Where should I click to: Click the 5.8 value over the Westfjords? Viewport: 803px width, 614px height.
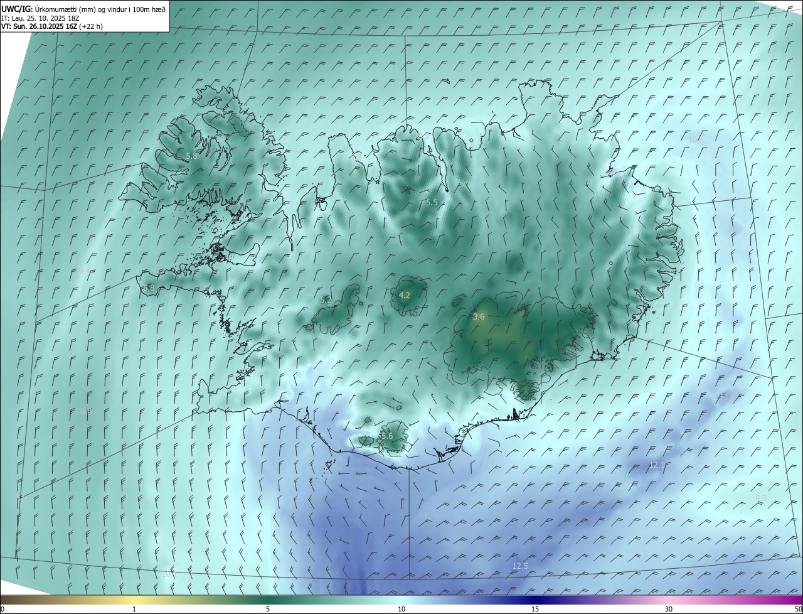tap(191, 156)
